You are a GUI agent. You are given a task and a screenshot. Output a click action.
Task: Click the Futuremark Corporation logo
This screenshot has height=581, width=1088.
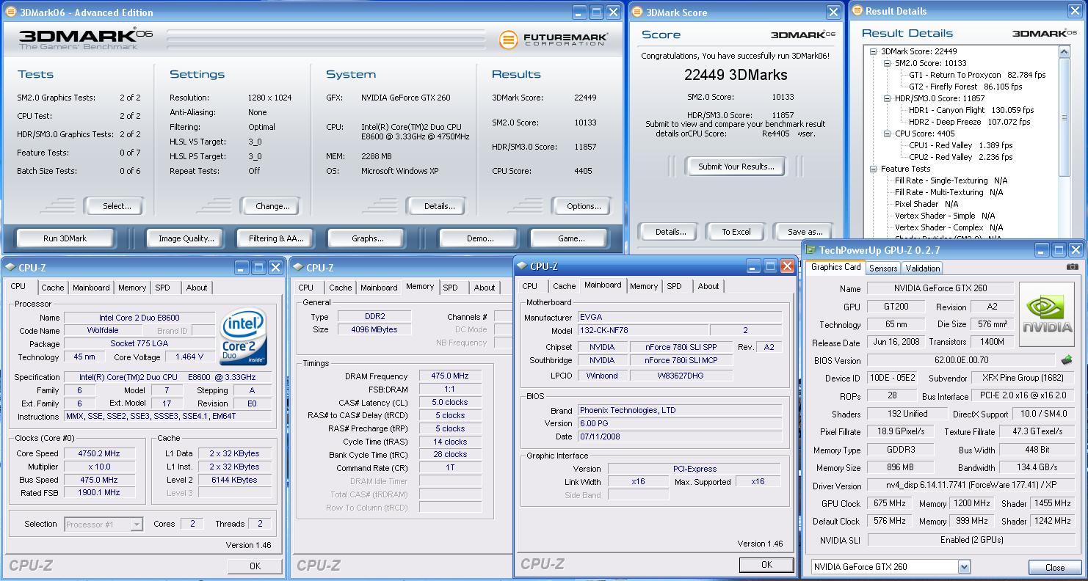(552, 40)
